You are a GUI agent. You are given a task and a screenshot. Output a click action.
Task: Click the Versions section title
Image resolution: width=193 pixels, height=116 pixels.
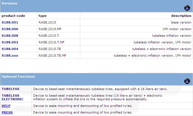9,4
